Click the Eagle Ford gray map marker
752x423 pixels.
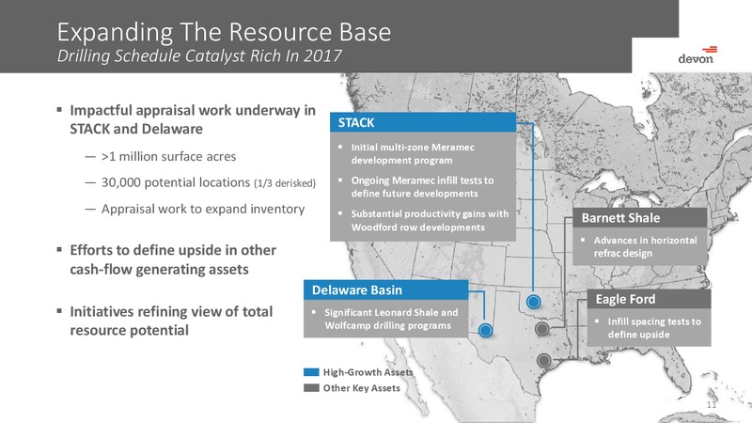coord(543,360)
